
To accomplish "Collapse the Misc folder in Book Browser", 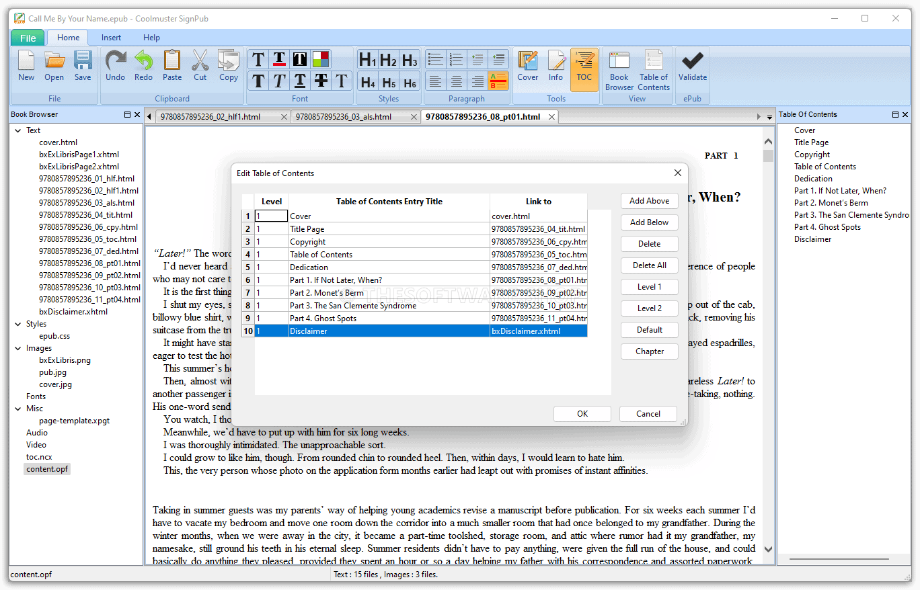I will click(18, 409).
